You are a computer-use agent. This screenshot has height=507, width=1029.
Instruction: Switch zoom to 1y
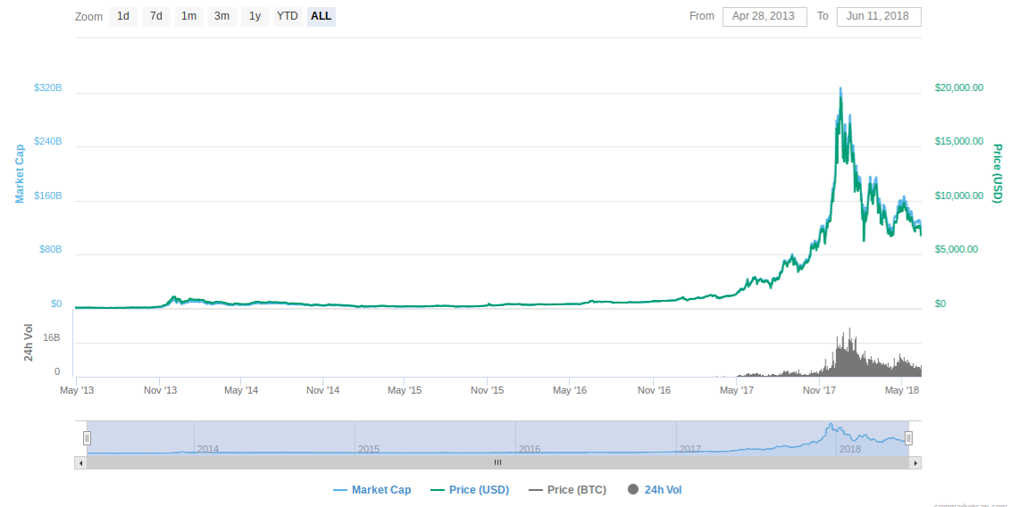(x=255, y=16)
